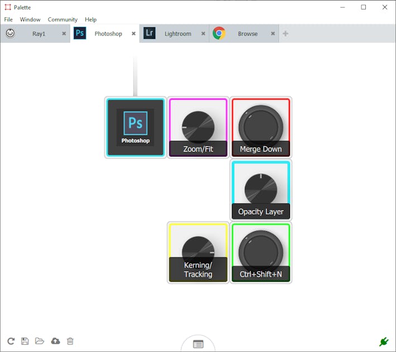Open the Community menu
396x352 pixels.
click(x=62, y=19)
